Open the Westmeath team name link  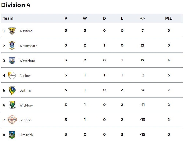pyautogui.click(x=28, y=46)
